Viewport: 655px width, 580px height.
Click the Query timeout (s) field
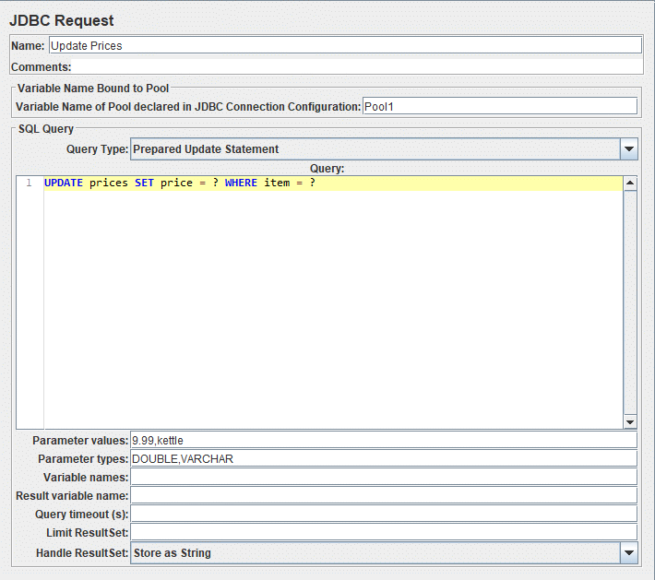pos(383,514)
